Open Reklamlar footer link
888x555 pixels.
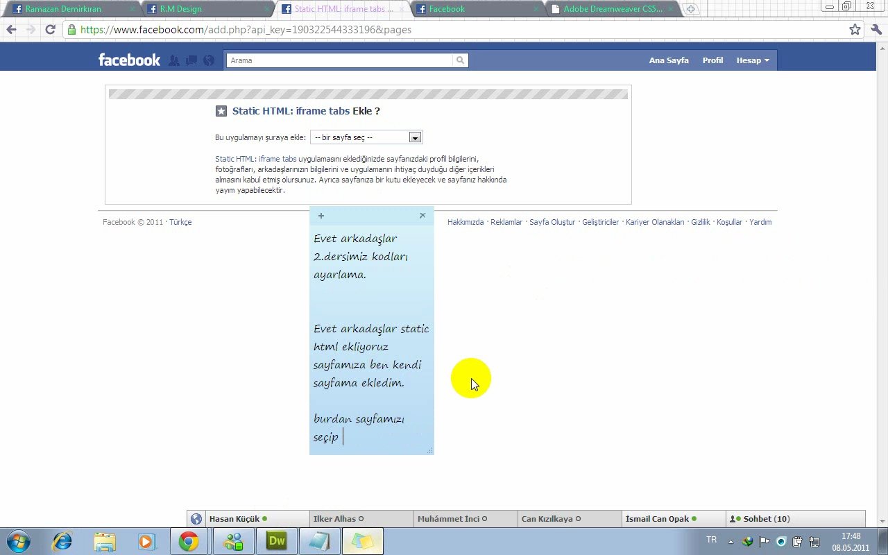[506, 222]
